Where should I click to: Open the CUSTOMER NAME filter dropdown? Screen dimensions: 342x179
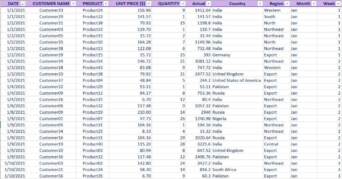pyautogui.click(x=73, y=4)
